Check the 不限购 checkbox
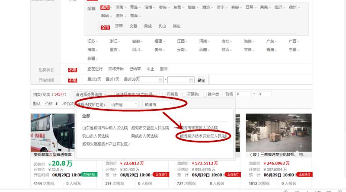346x192 pixels. click(x=184, y=94)
